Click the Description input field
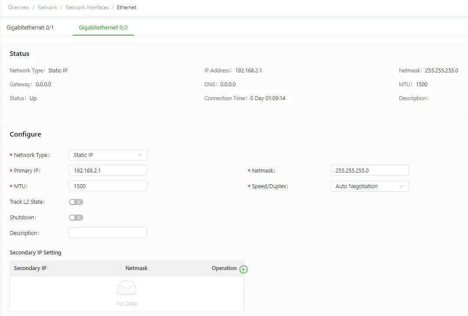The height and width of the screenshot is (316, 468). pos(108,233)
